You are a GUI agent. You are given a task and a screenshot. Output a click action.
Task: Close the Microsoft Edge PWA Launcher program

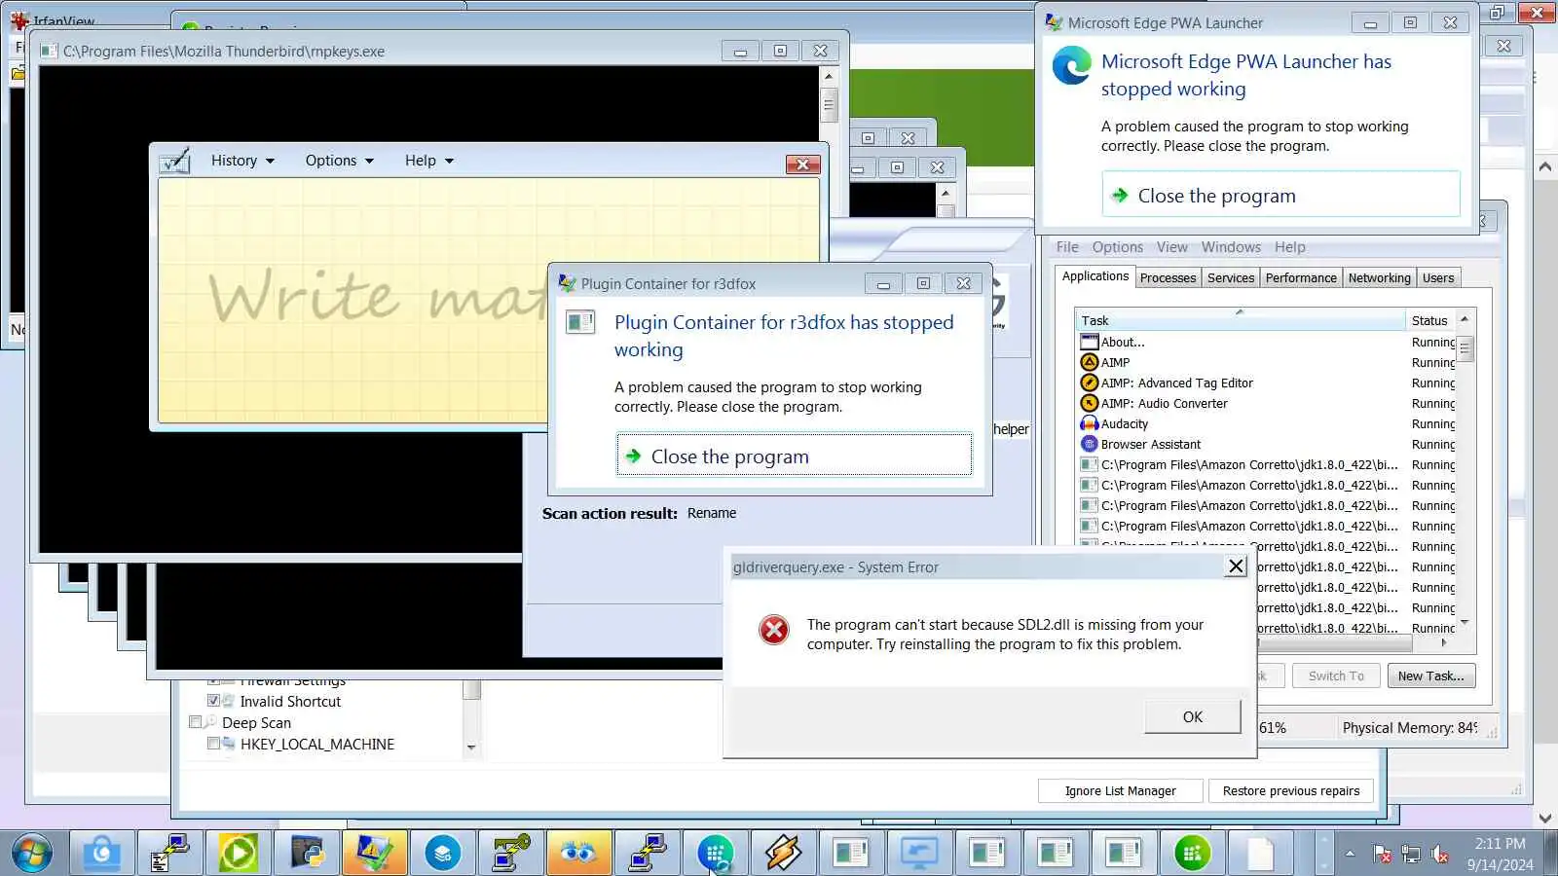[1280, 195]
